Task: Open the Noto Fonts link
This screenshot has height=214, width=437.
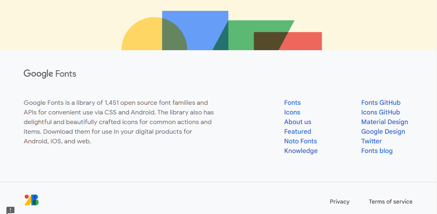Action: click(301, 141)
